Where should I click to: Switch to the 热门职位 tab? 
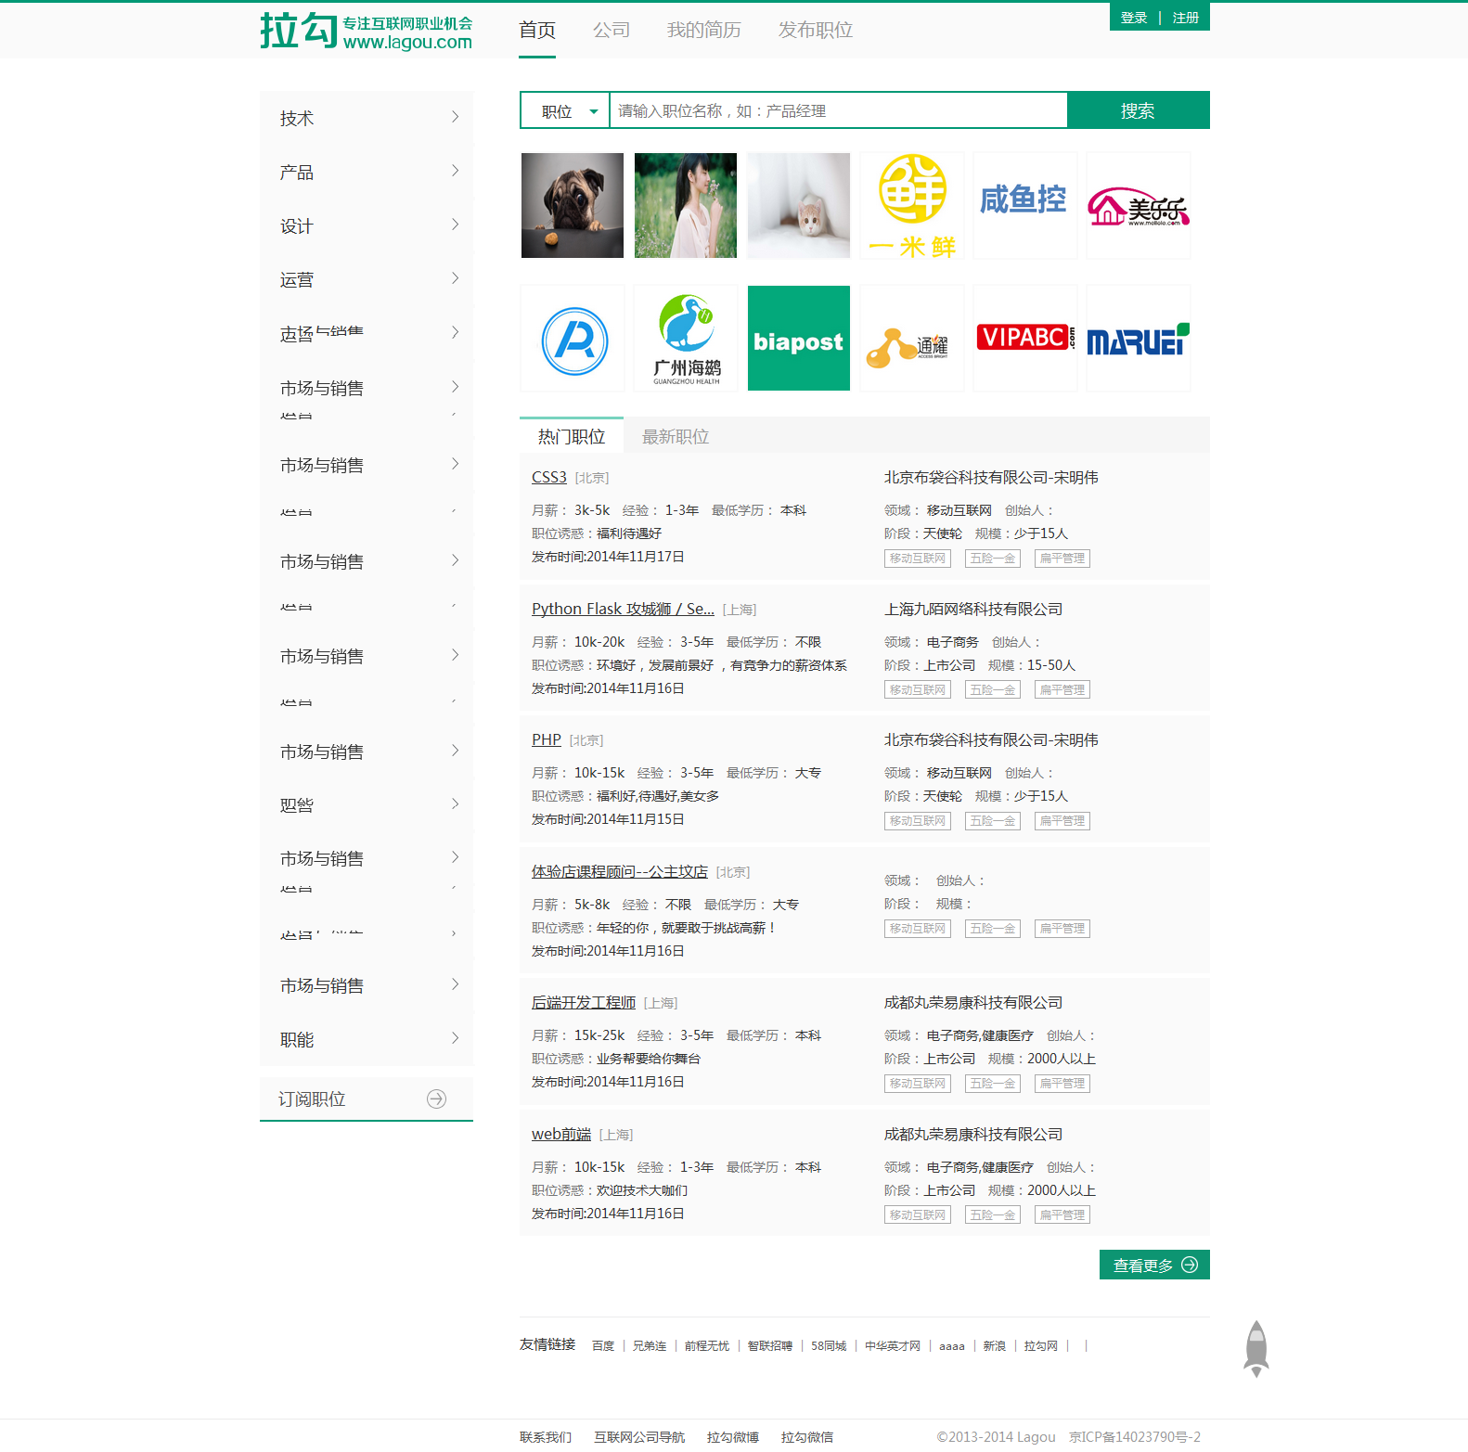point(572,436)
